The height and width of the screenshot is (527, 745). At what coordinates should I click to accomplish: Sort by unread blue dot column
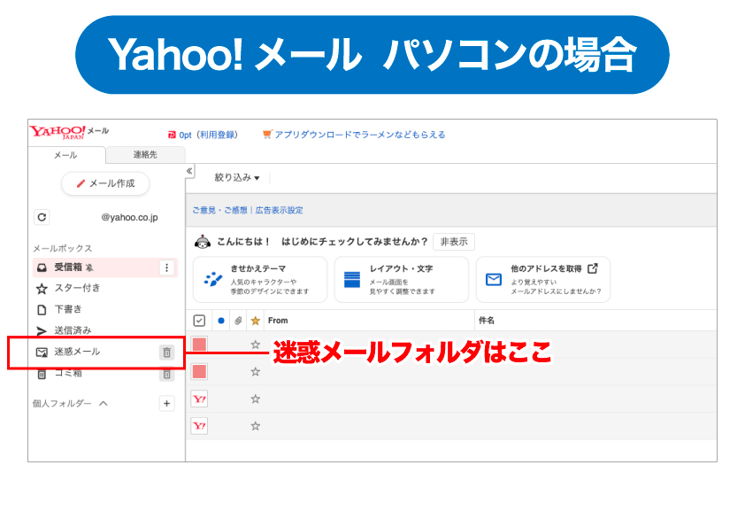[x=221, y=321]
